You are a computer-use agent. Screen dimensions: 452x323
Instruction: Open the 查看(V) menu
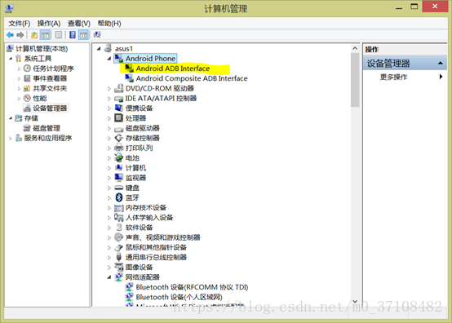[79, 24]
